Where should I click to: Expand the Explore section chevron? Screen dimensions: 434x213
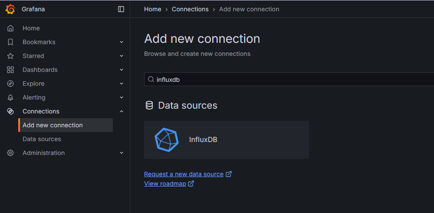click(x=121, y=84)
